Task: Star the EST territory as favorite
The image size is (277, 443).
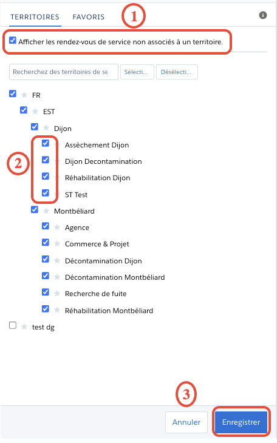Action: (35, 111)
